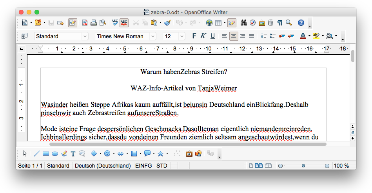Image resolution: width=372 pixels, height=193 pixels.
Task: Align text left
Action: point(225,36)
